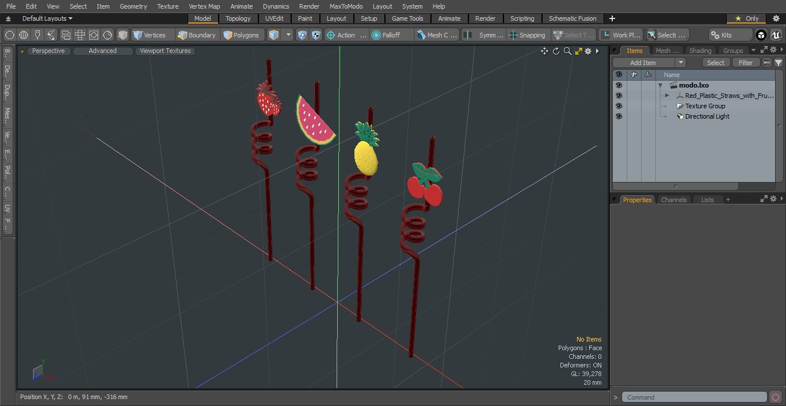The height and width of the screenshot is (406, 786).
Task: Open the Add Item dropdown arrow
Action: point(681,63)
